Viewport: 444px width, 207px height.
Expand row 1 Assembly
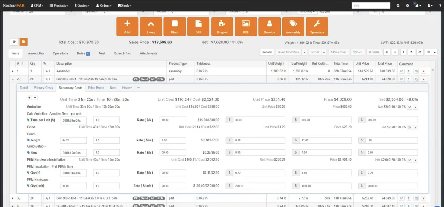tap(13, 71)
